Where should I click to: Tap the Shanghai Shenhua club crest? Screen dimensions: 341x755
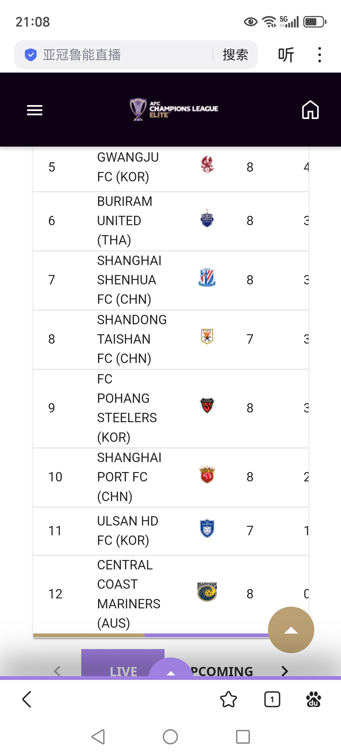[207, 277]
